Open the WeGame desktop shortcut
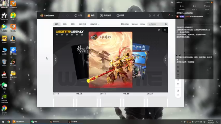 coord(13,63)
